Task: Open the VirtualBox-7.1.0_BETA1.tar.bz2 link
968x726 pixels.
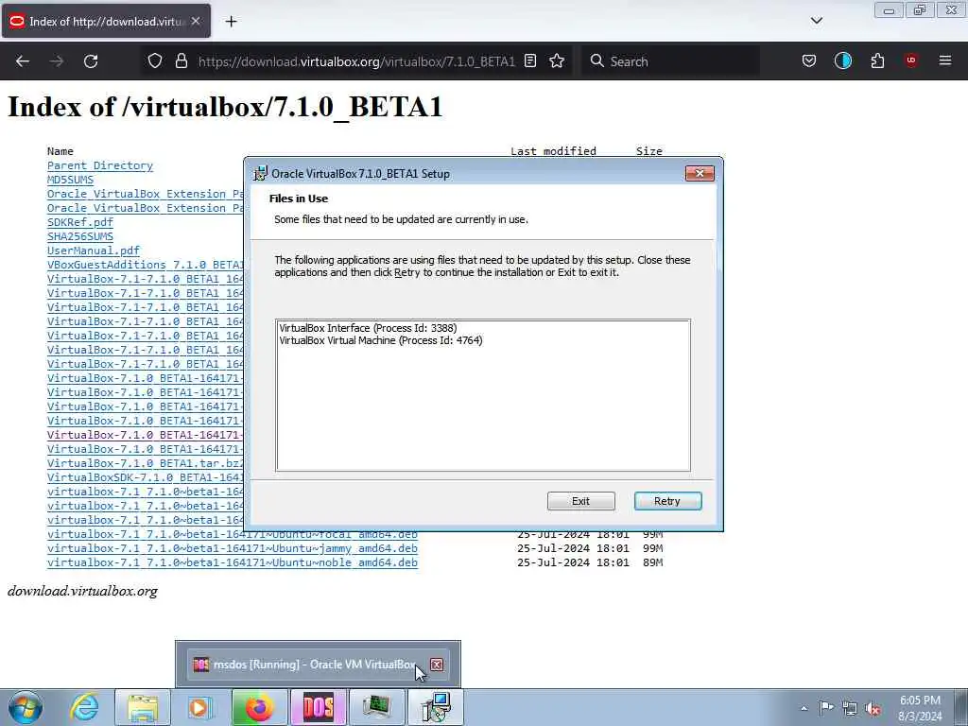Action: 146,463
